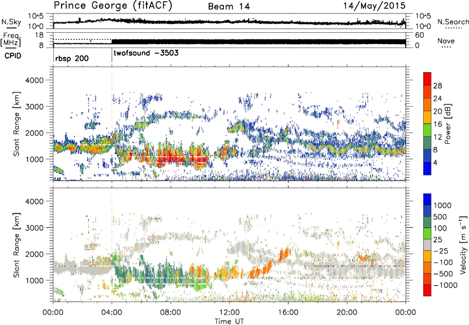Pick the blue 4–8 dB power colorbar swatch
This screenshot has height=325, width=469.
(427, 156)
